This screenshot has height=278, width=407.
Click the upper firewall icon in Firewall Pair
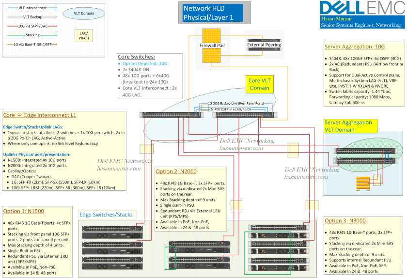pyautogui.click(x=211, y=36)
